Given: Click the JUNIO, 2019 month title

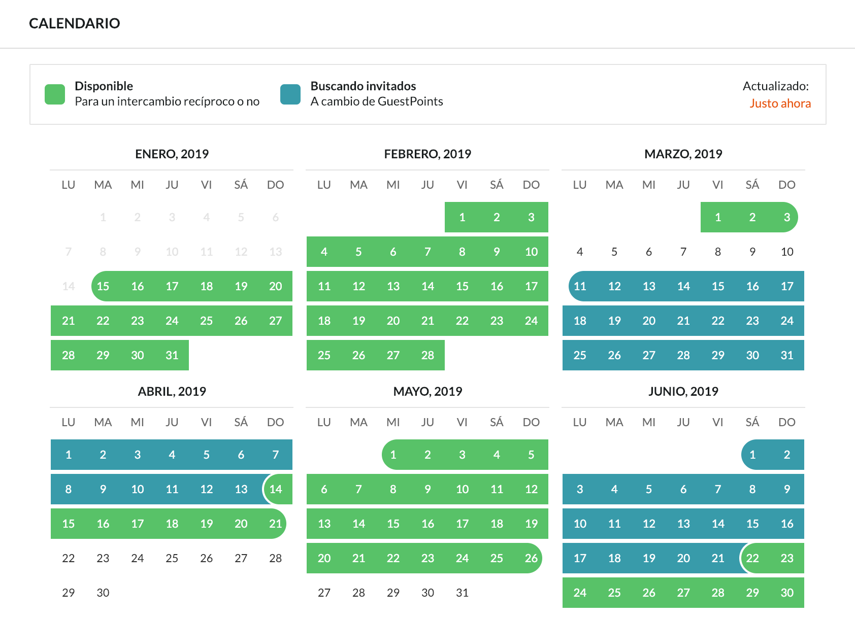Looking at the screenshot, I should (x=683, y=391).
